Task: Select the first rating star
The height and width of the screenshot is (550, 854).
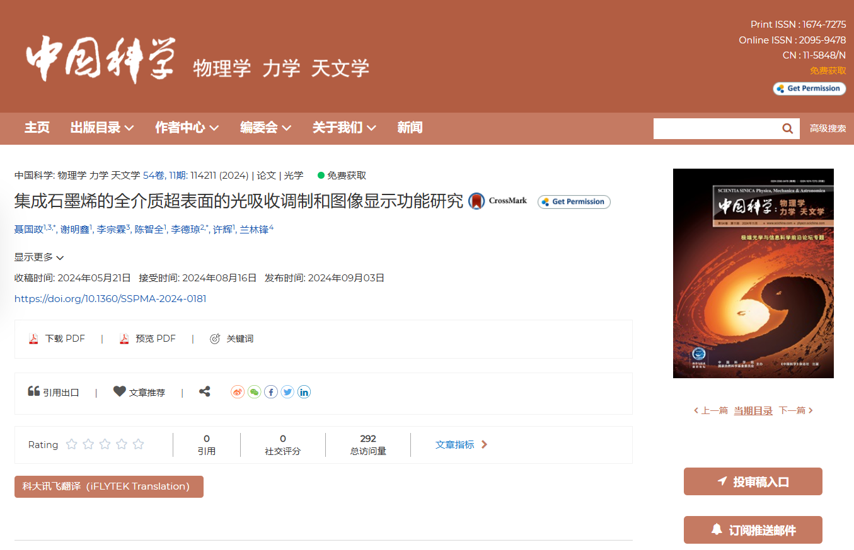Action: pyautogui.click(x=72, y=444)
